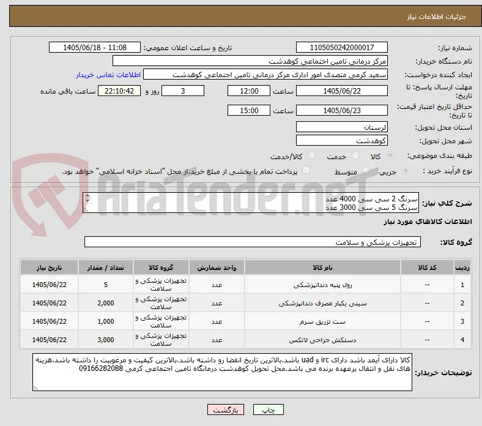
Task: Select the کالا/خدمت radio button
Action: pyautogui.click(x=312, y=155)
